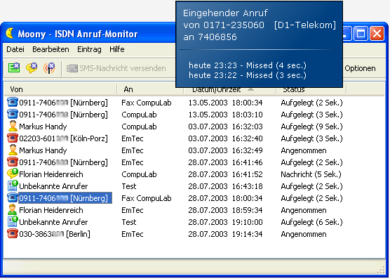
Task: Open the Hilfe menu
Action: [117, 49]
